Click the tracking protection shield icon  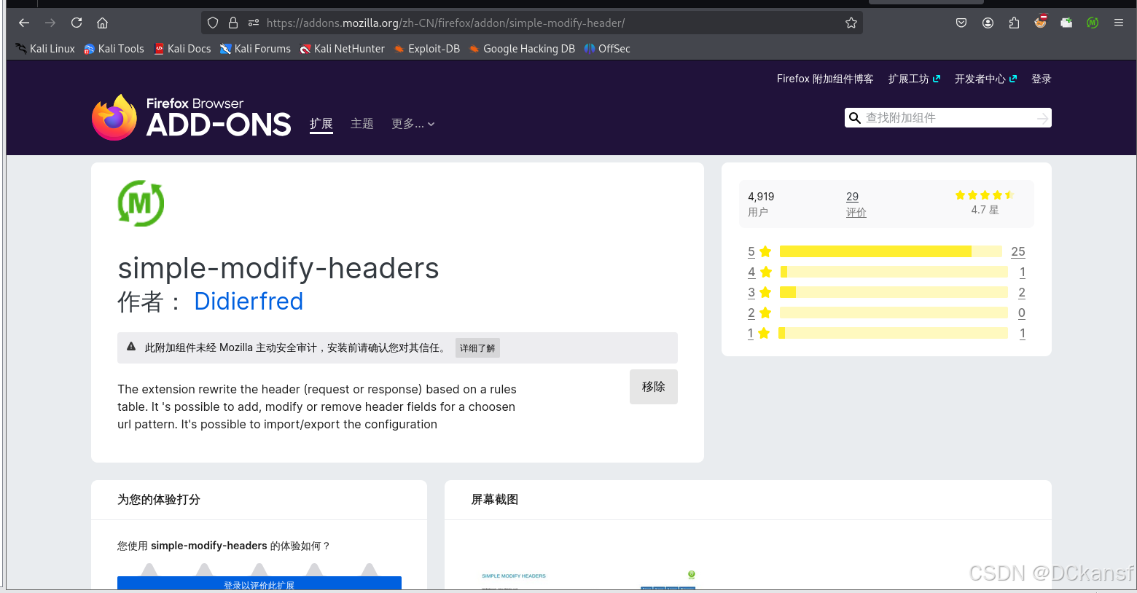pyautogui.click(x=213, y=23)
